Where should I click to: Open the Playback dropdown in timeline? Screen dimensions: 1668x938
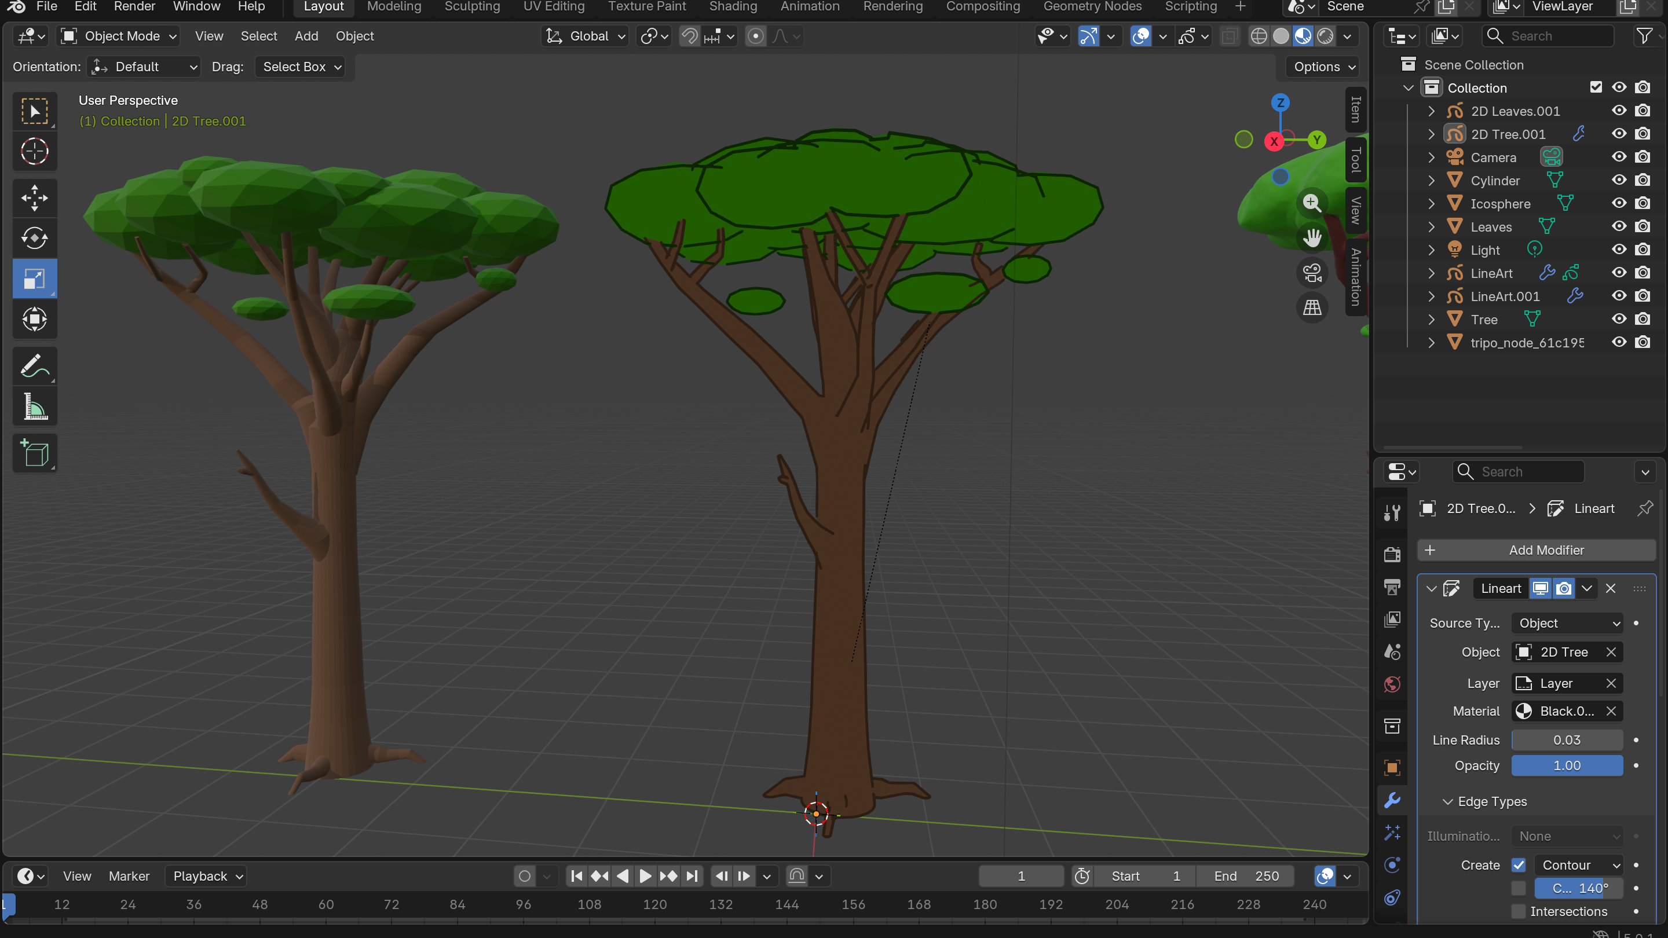point(206,876)
